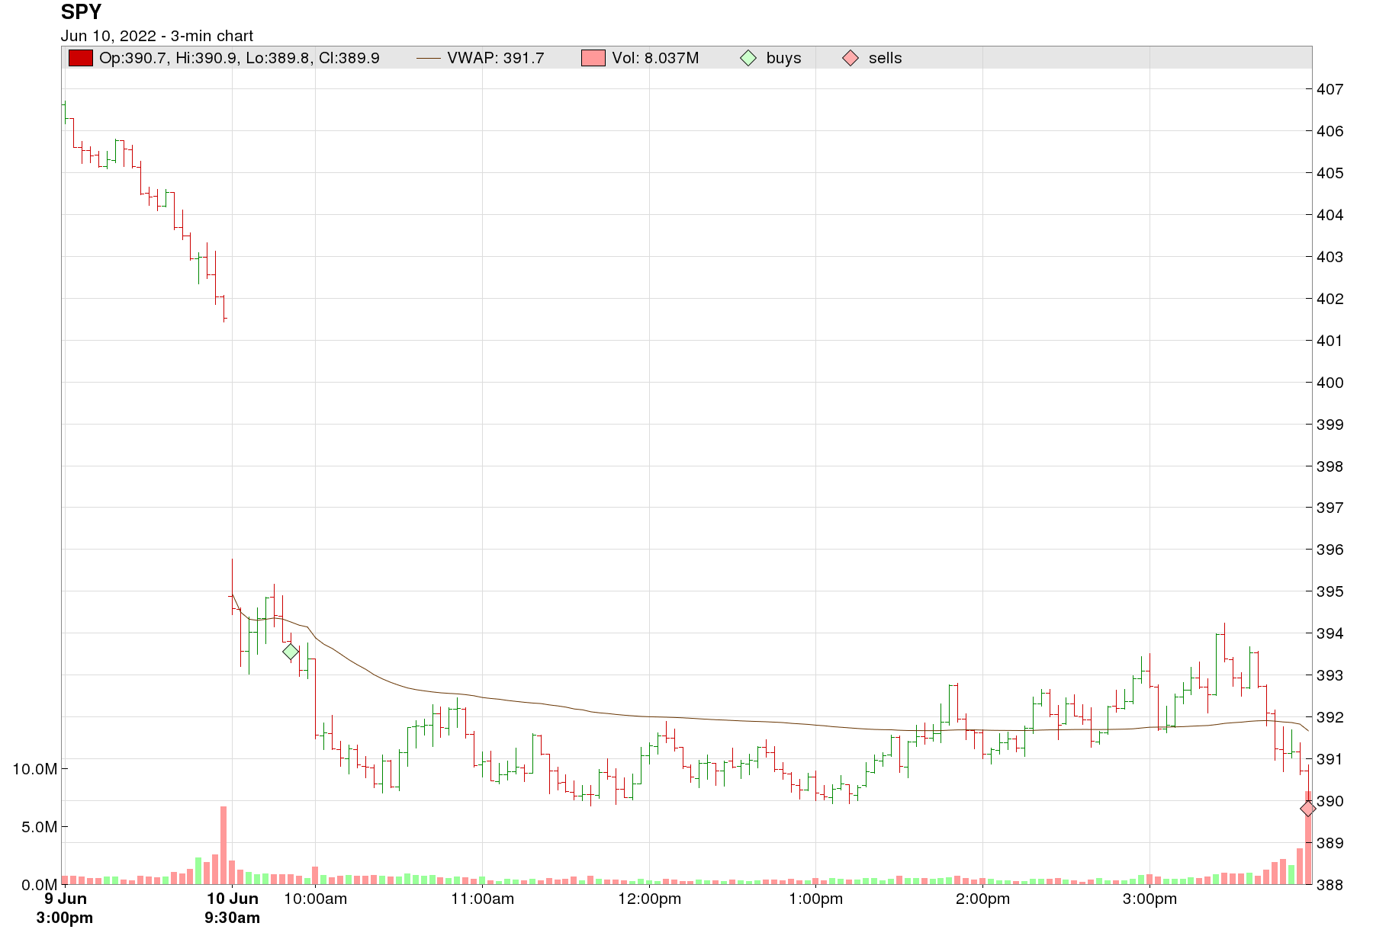This screenshot has width=1373, height=939.
Task: Click the 1:00pm time axis label
Action: click(816, 899)
